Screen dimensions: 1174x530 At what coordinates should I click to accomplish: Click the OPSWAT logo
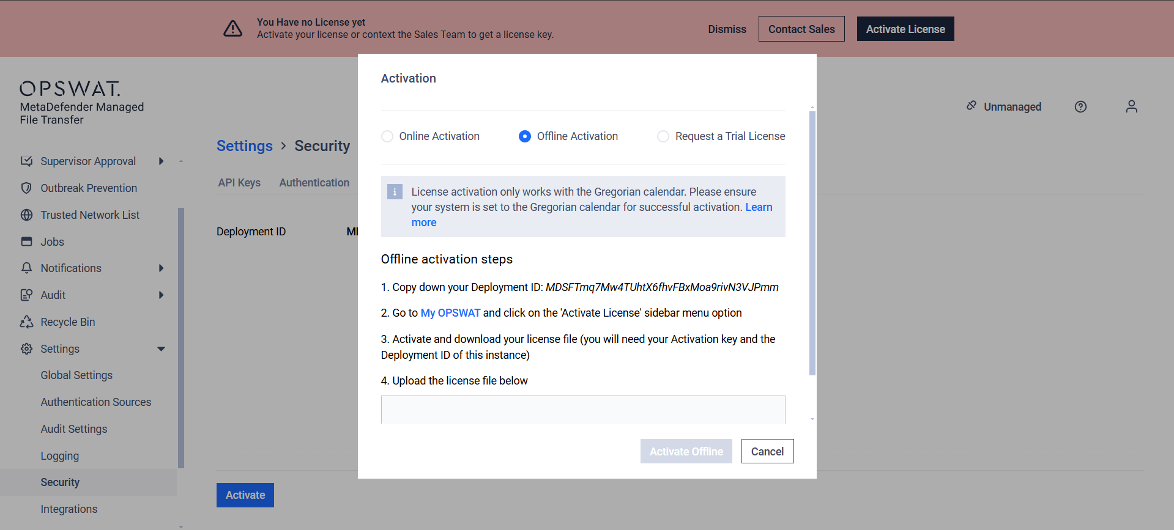click(70, 89)
